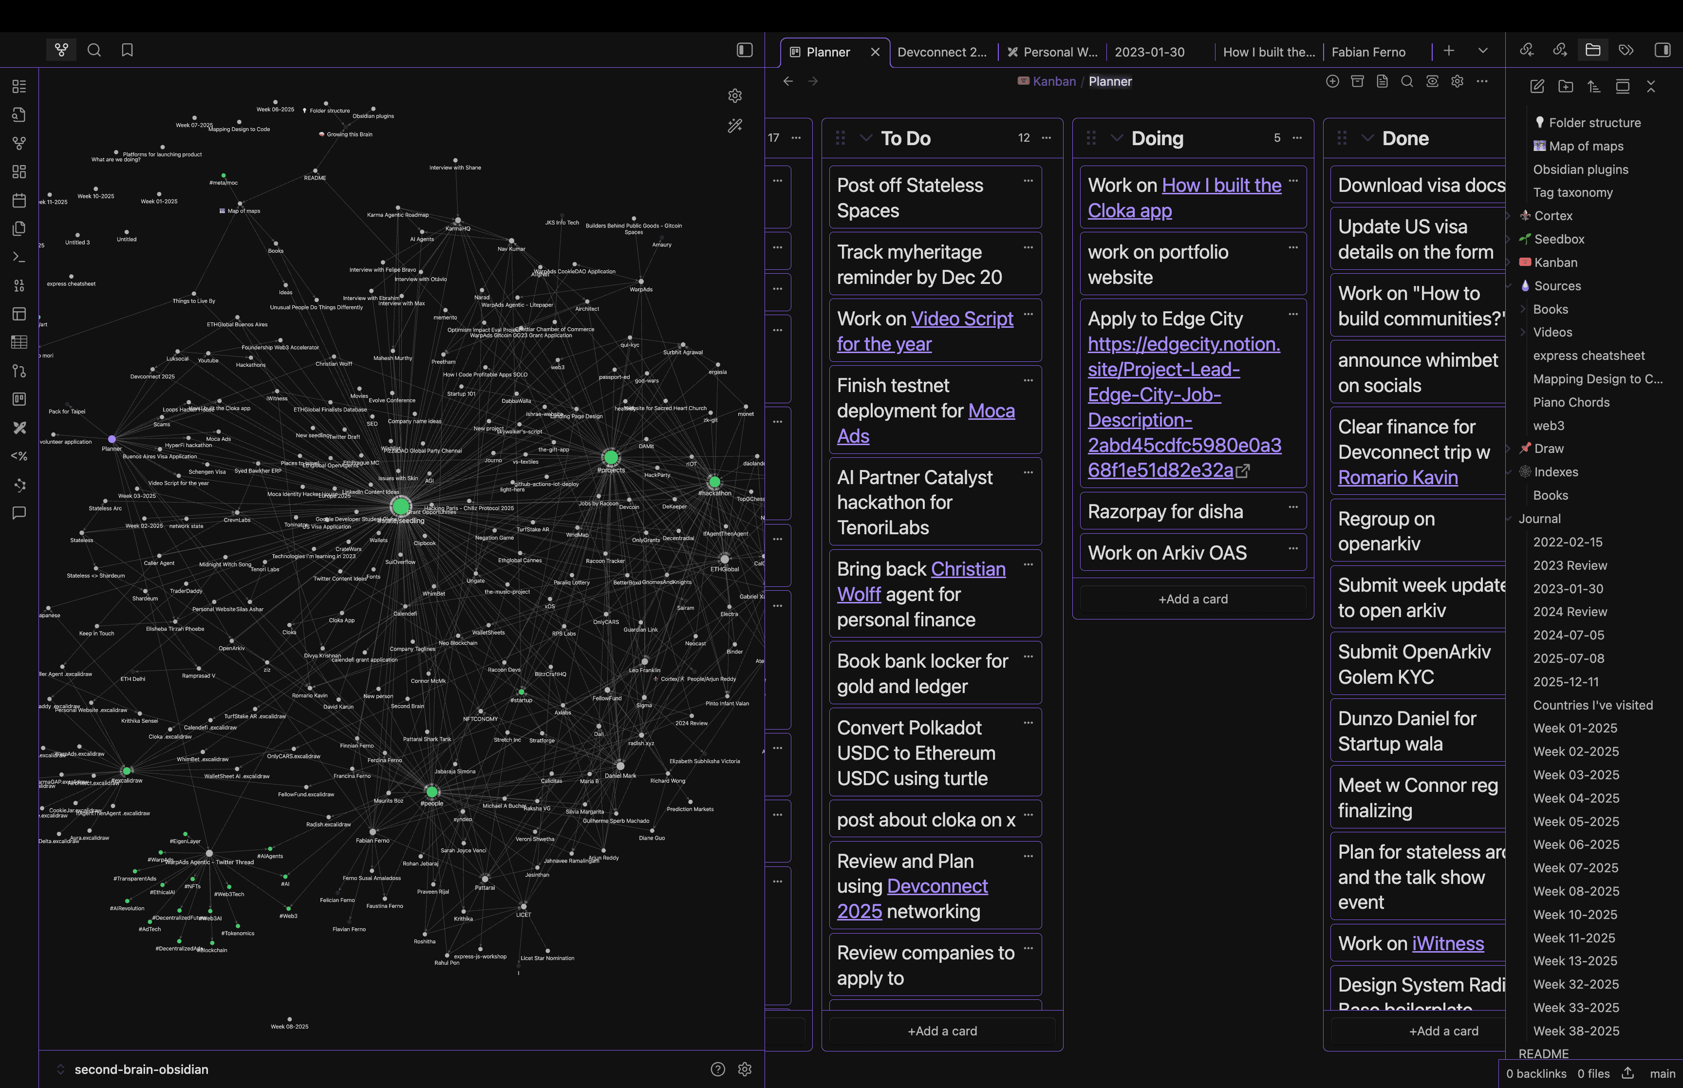Viewport: 1683px width, 1088px height.
Task: Open the graph view icon in left ribbon
Action: [19, 143]
